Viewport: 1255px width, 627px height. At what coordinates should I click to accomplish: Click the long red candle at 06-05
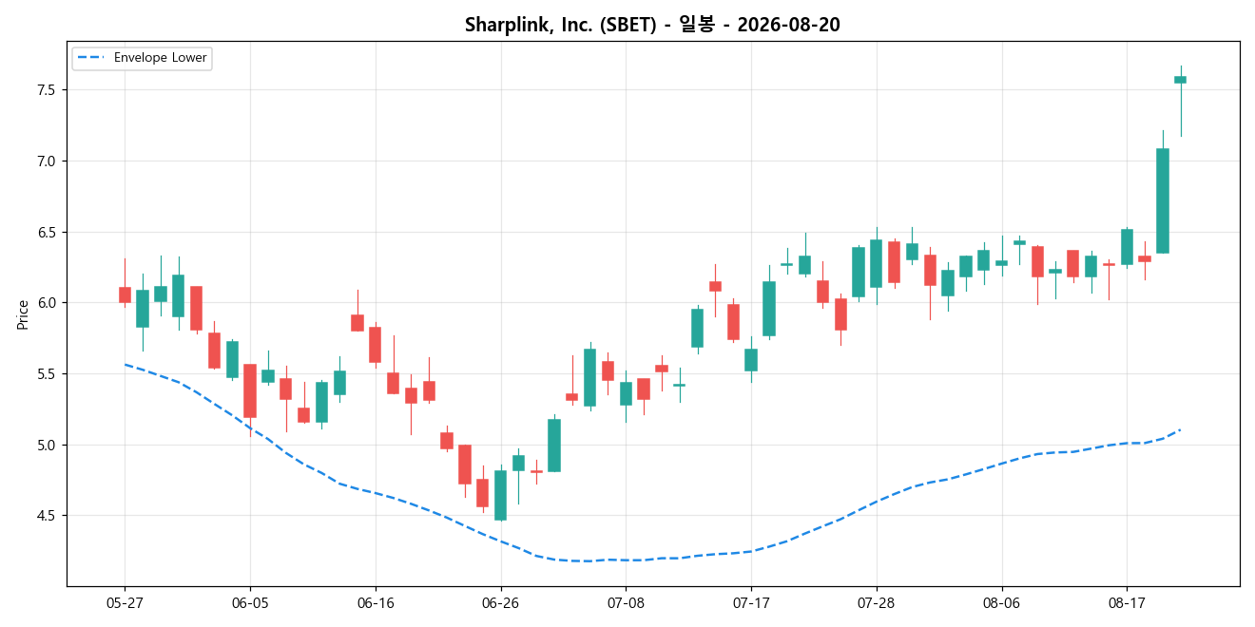250,390
